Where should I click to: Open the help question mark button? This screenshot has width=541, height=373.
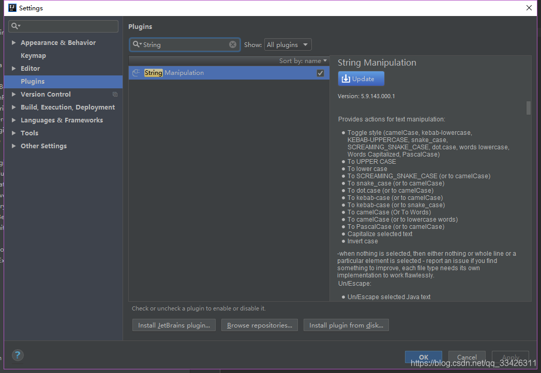click(x=18, y=355)
